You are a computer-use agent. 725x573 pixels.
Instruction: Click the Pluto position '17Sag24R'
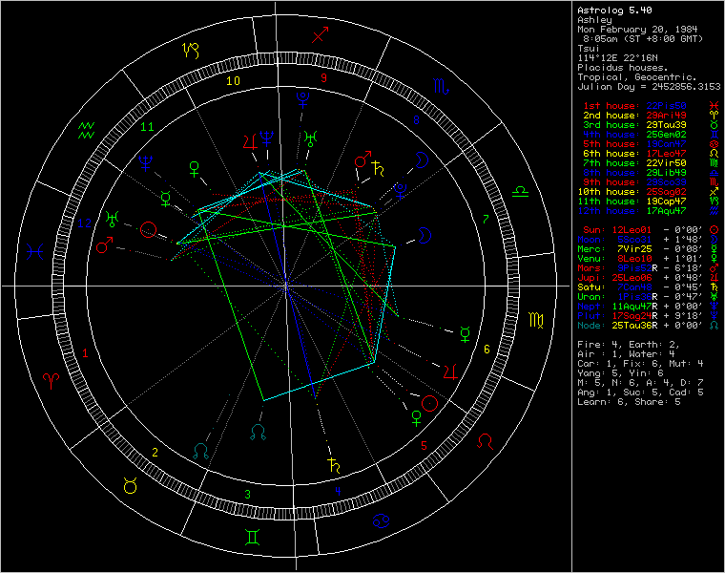click(634, 316)
